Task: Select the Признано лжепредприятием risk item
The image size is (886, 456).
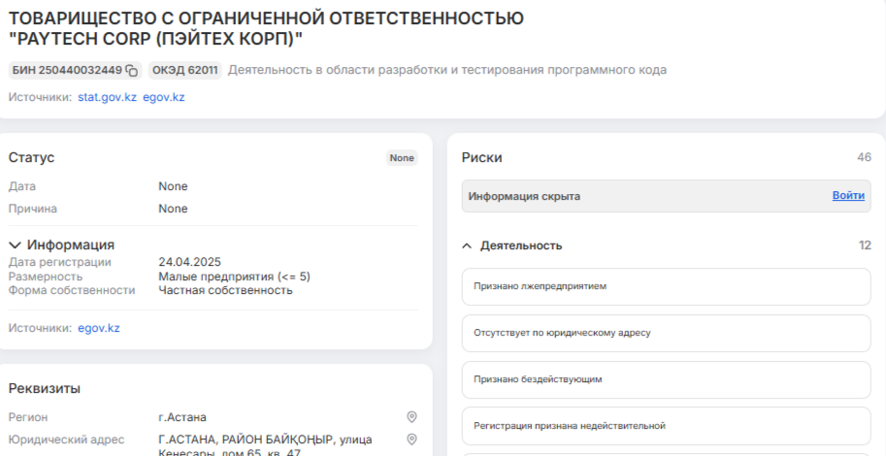Action: [x=666, y=287]
